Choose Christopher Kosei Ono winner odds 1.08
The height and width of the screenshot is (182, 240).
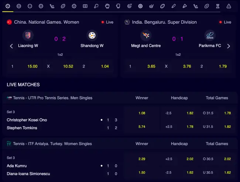pos(142,113)
